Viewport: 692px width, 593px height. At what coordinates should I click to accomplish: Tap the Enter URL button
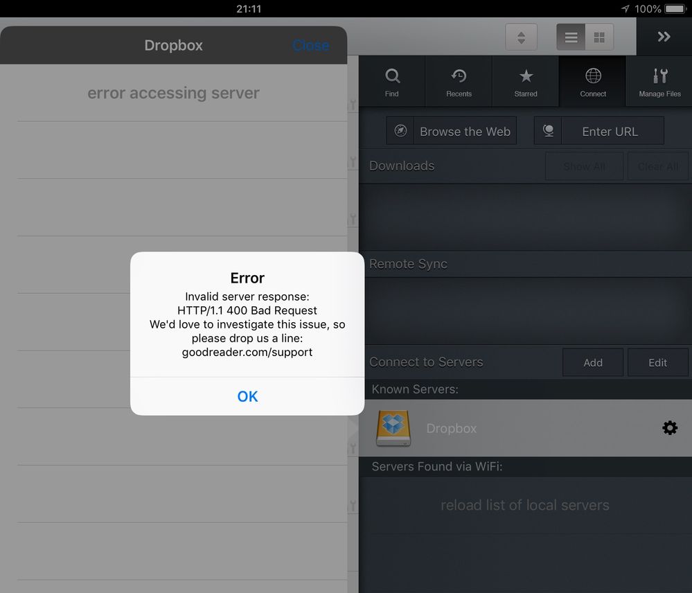coord(599,131)
